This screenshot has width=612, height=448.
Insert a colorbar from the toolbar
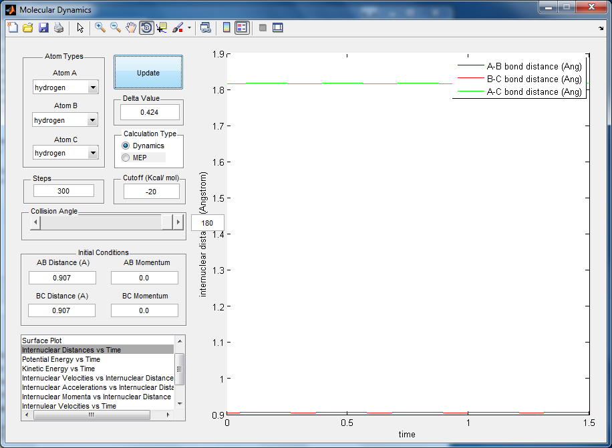pos(226,27)
